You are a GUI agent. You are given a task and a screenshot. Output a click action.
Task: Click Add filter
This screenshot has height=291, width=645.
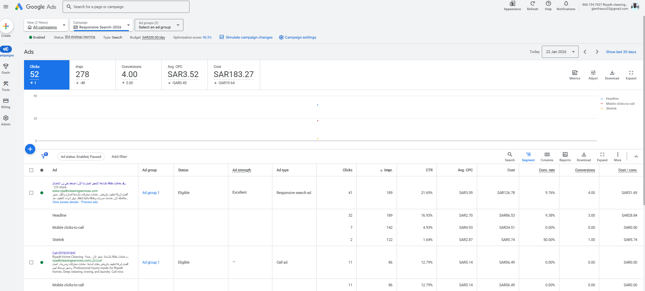119,157
